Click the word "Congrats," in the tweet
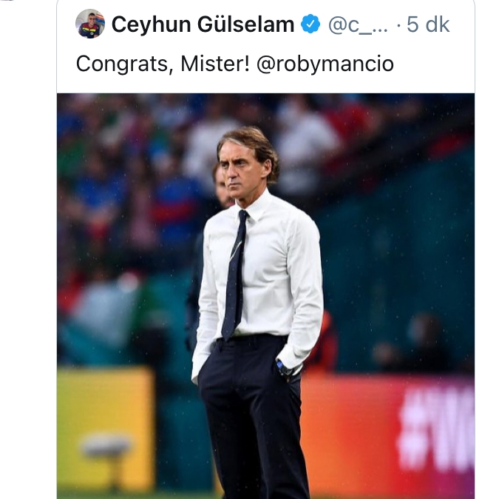Screen dimensions: 499x499 click(x=125, y=64)
